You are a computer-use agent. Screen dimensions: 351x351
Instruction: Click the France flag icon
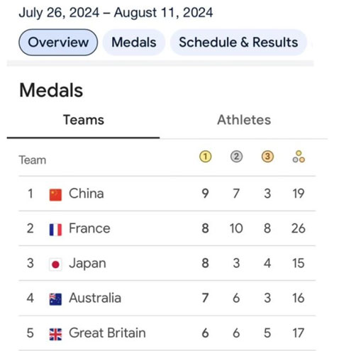click(55, 230)
